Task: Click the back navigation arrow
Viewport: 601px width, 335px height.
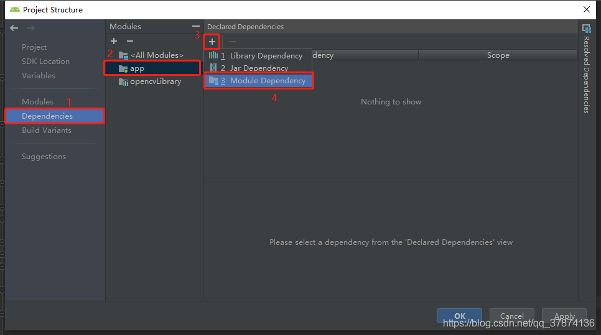Action: (x=14, y=28)
